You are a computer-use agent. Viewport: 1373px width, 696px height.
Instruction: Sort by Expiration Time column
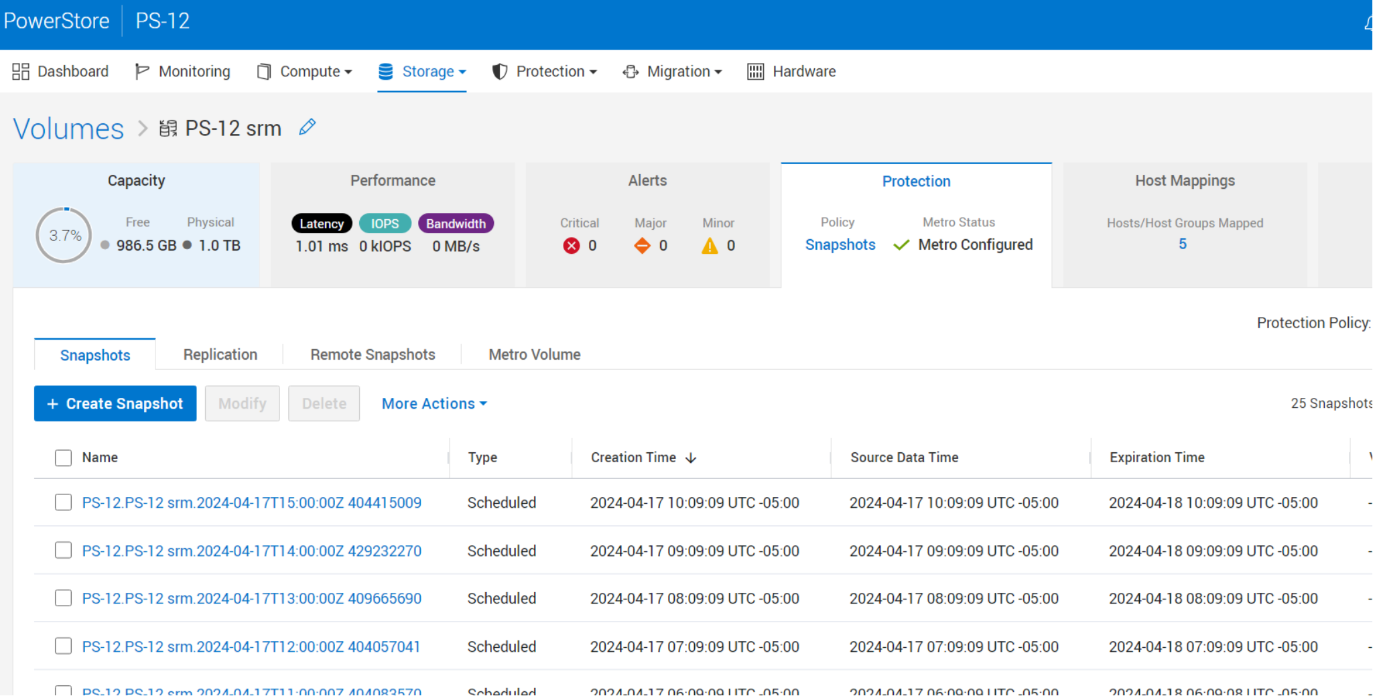1157,458
